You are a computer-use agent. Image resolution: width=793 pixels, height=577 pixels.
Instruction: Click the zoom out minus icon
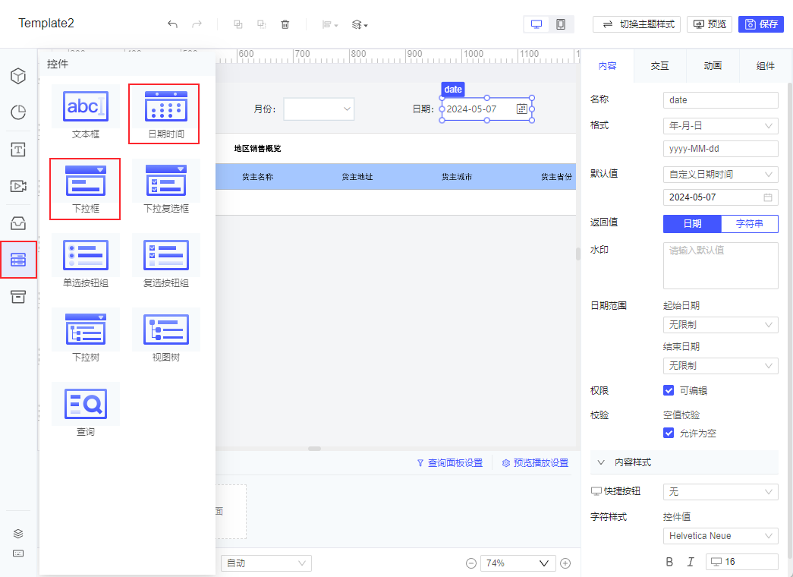click(470, 563)
